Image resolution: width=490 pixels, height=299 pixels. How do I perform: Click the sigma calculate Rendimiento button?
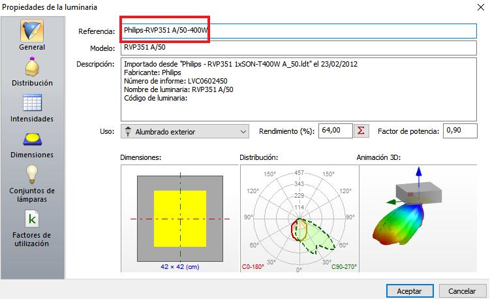point(361,131)
